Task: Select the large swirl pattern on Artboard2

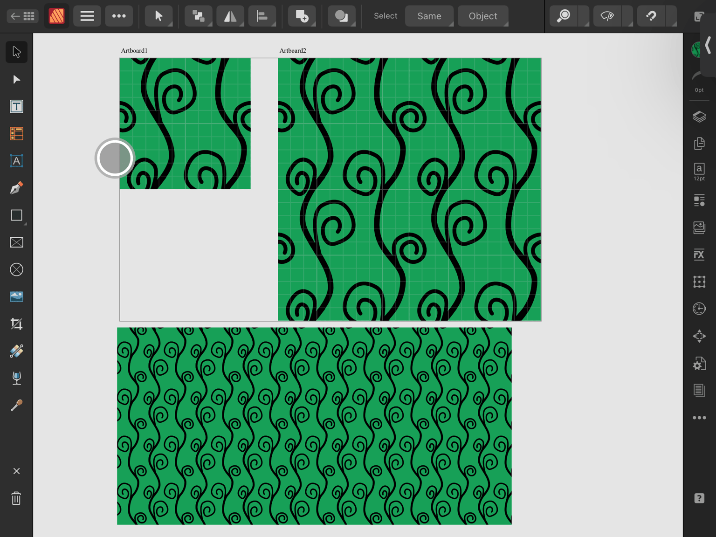Action: tap(410, 189)
